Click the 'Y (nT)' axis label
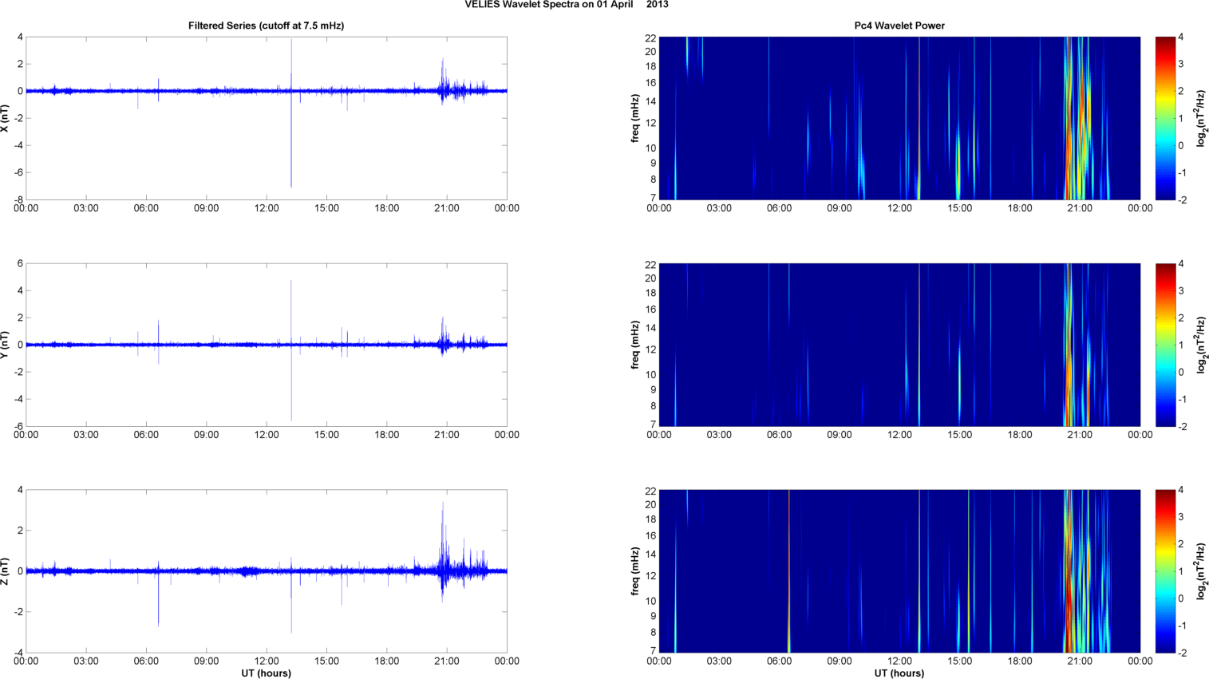 6,345
